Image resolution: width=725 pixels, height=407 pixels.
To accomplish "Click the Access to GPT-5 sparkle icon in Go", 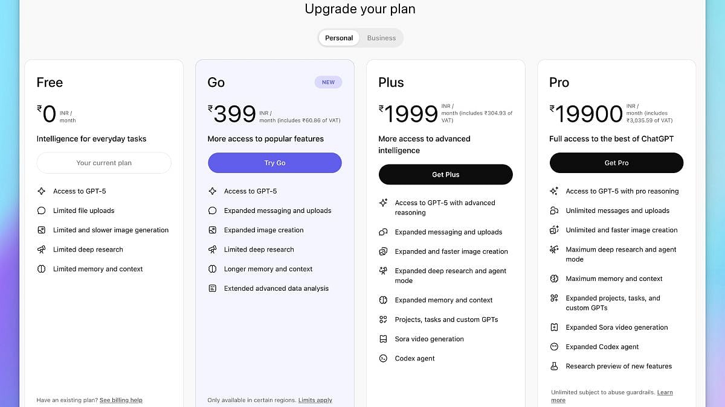I will [x=212, y=191].
